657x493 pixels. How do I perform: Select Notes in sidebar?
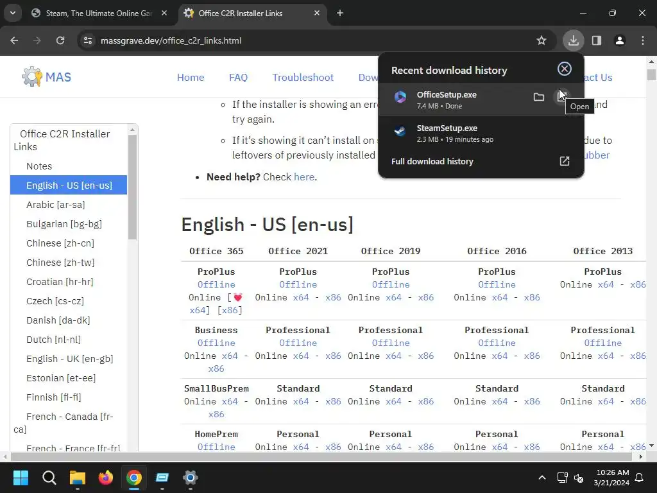(39, 166)
